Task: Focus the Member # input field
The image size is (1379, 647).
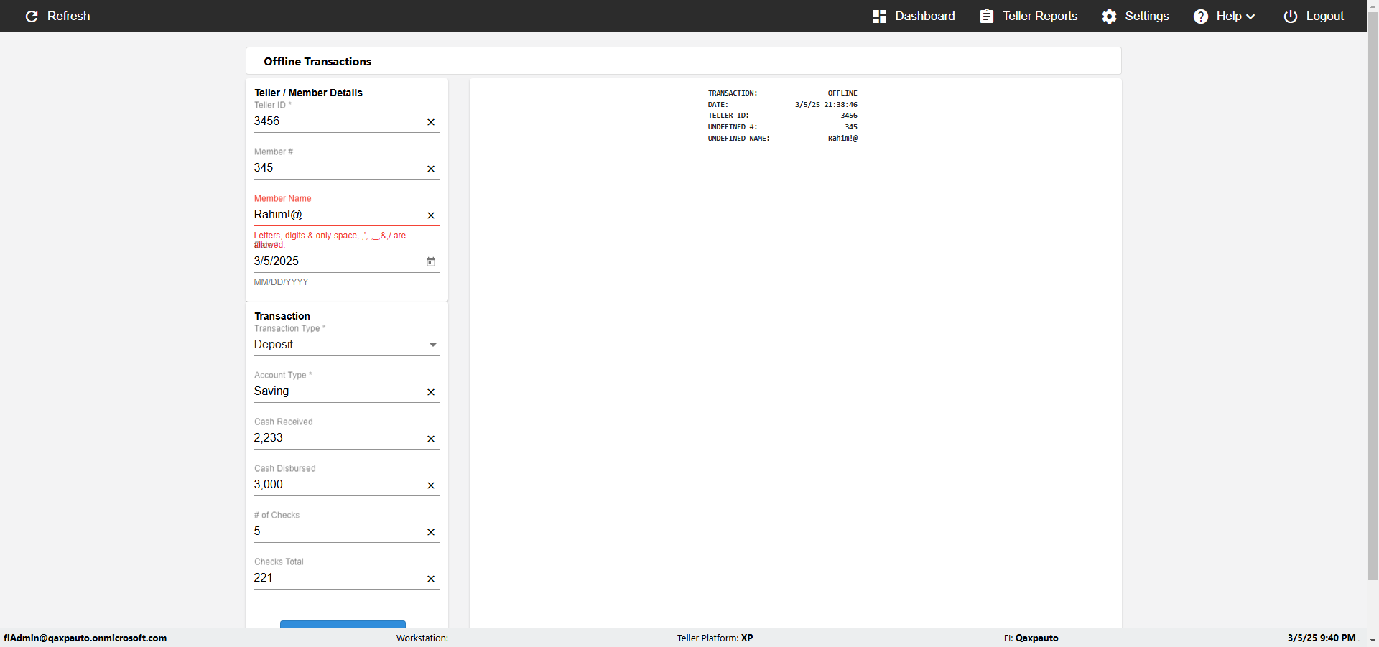Action: pyautogui.click(x=338, y=168)
